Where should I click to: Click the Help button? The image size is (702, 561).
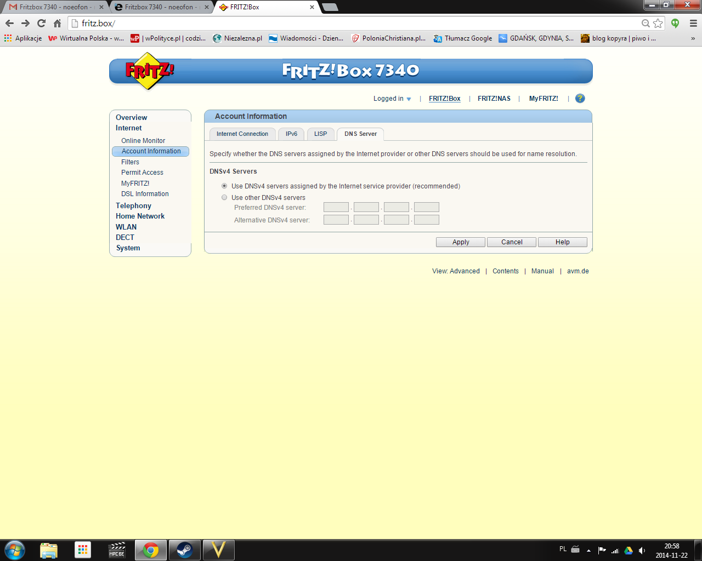(563, 242)
